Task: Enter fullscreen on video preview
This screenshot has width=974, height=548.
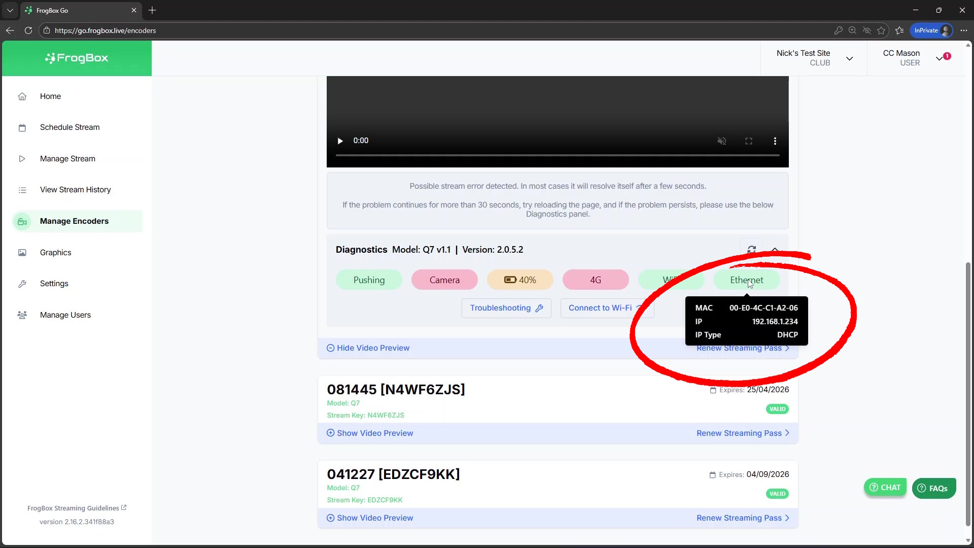Action: (748, 141)
